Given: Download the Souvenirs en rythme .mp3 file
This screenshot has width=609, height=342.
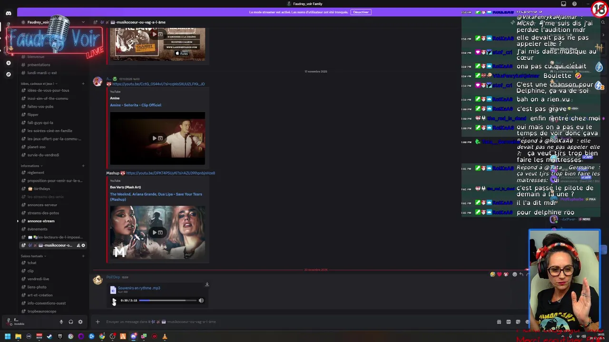Looking at the screenshot, I should point(207,284).
